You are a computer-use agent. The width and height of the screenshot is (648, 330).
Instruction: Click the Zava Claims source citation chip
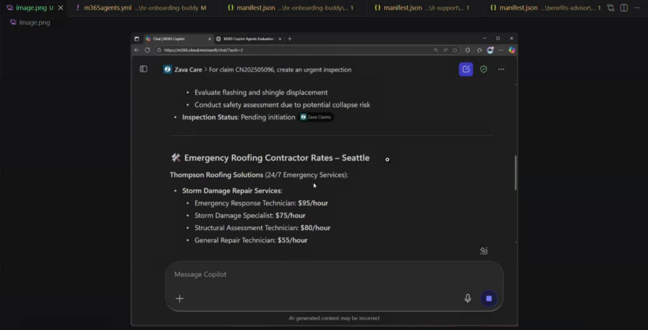pos(316,117)
